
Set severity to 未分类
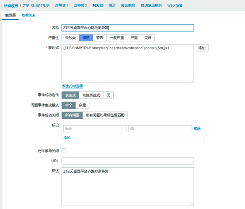(70, 38)
